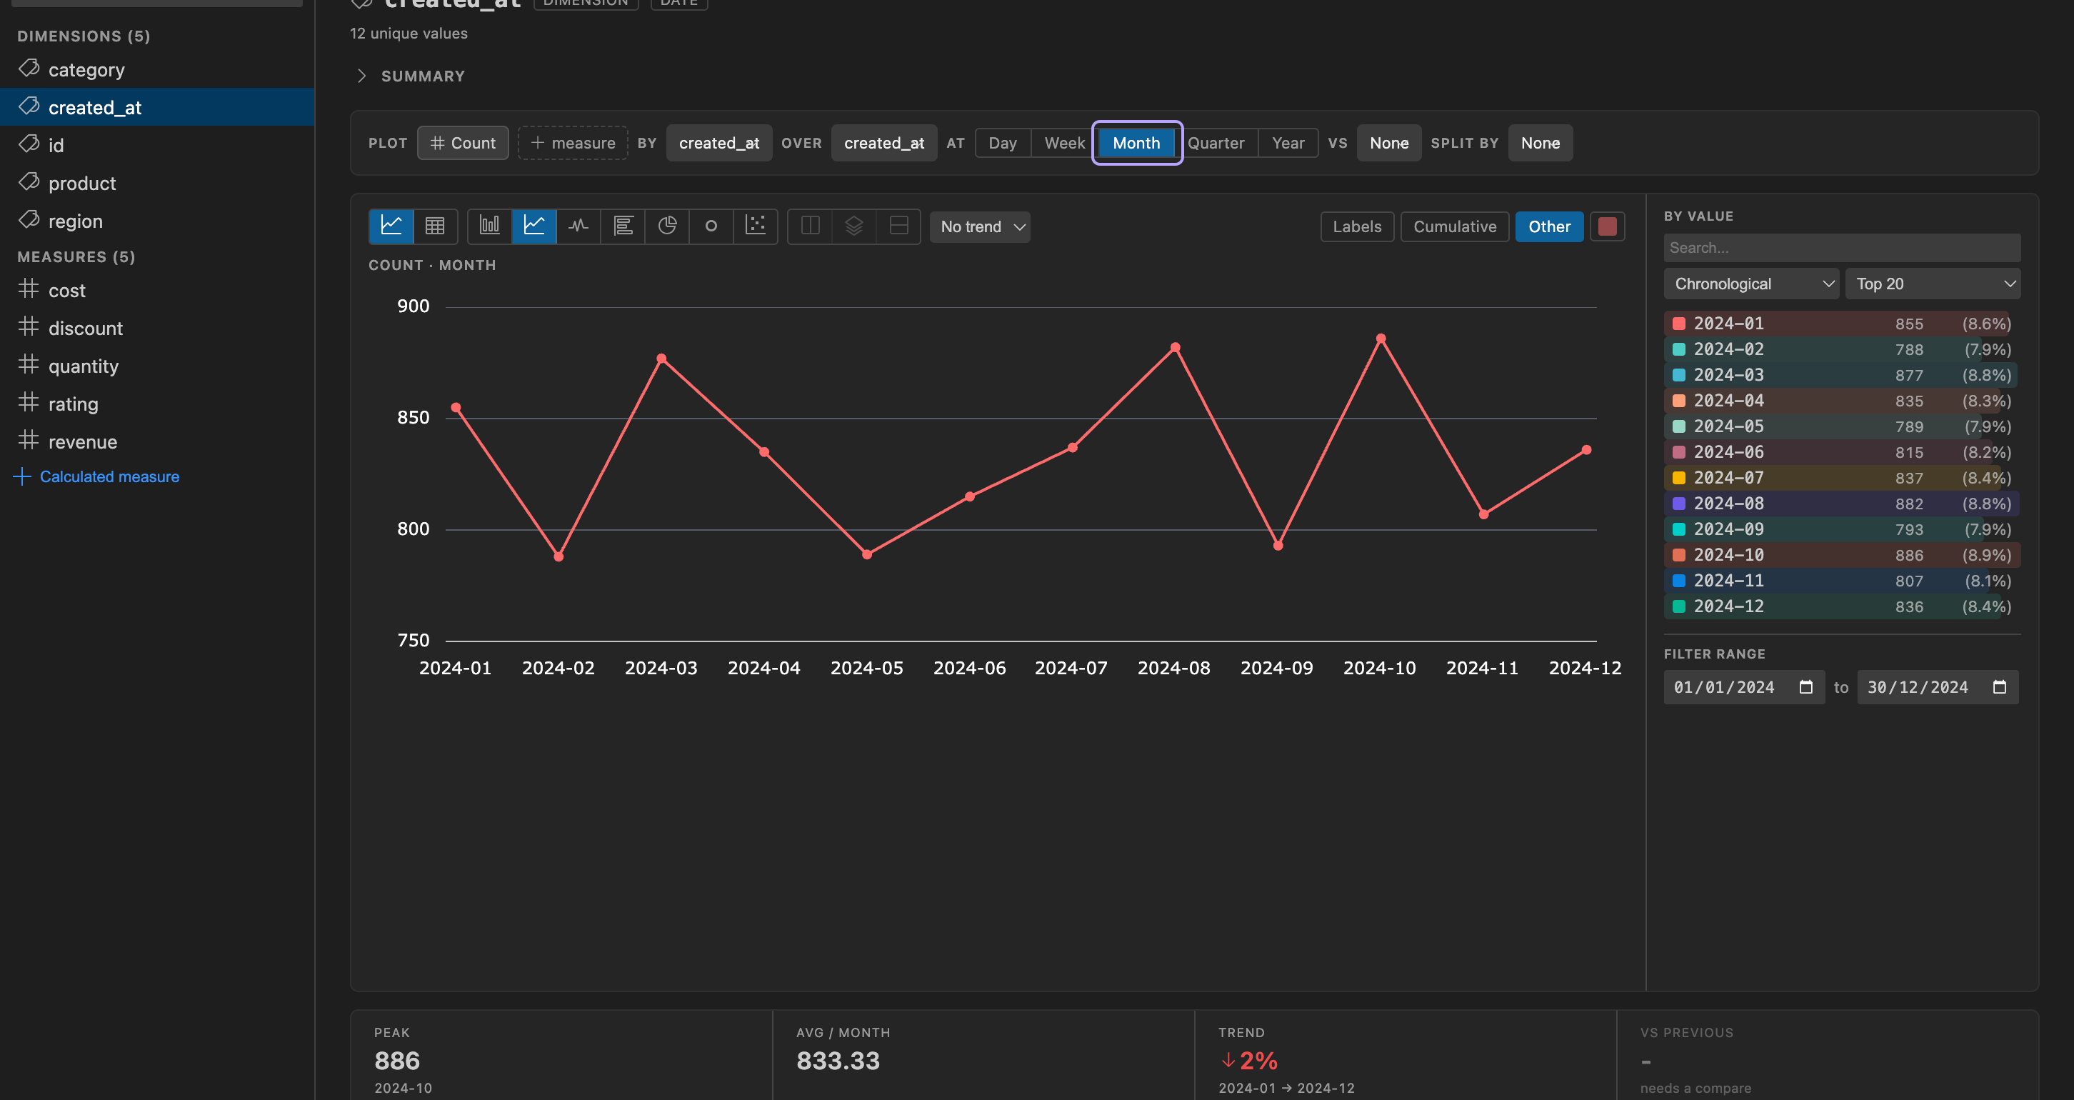The image size is (2074, 1100).
Task: Open the VS None comparison selector
Action: pos(1389,143)
